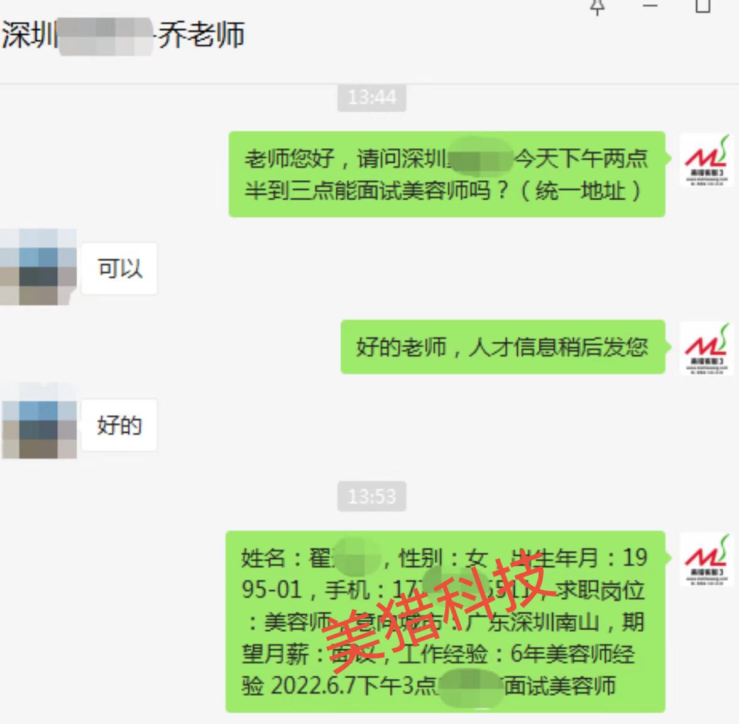The image size is (739, 724).
Task: Select message asking about 面试美容师 today
Action: [x=447, y=175]
